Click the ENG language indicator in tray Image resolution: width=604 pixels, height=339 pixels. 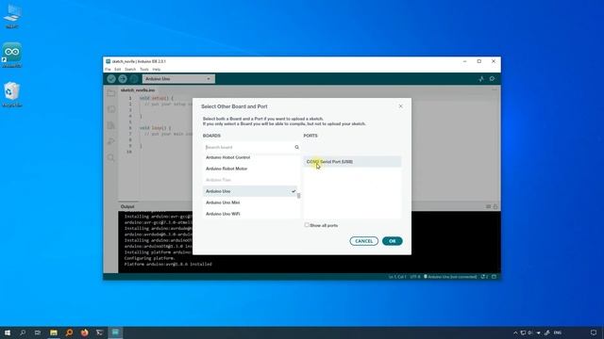[558, 332]
